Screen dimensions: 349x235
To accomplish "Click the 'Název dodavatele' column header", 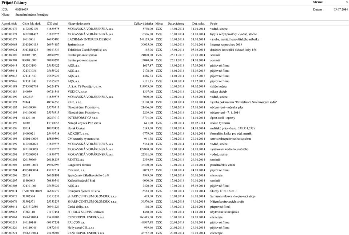I will tap(79, 24).
